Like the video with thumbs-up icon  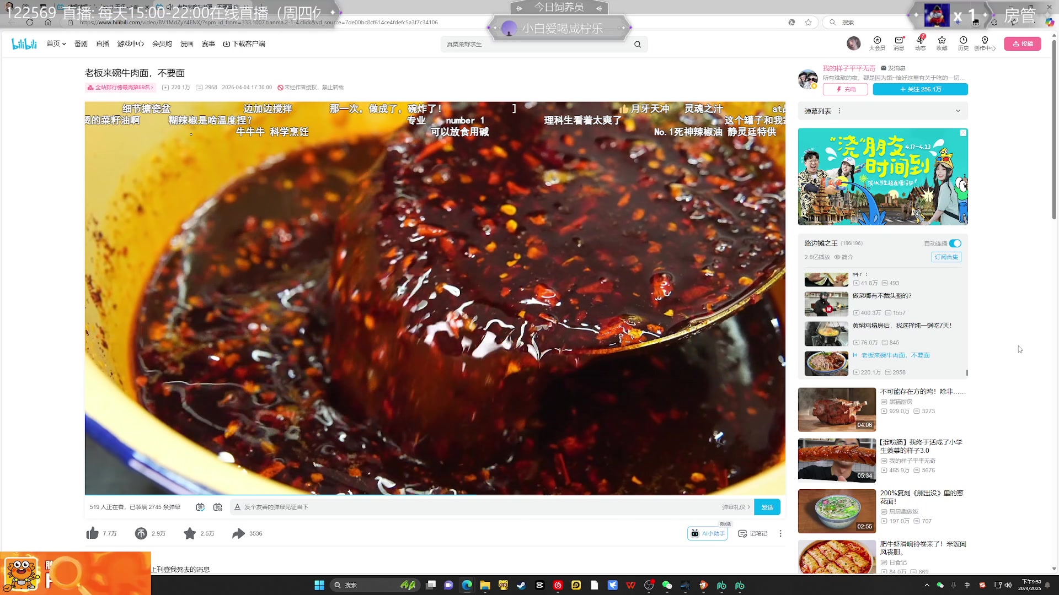93,533
